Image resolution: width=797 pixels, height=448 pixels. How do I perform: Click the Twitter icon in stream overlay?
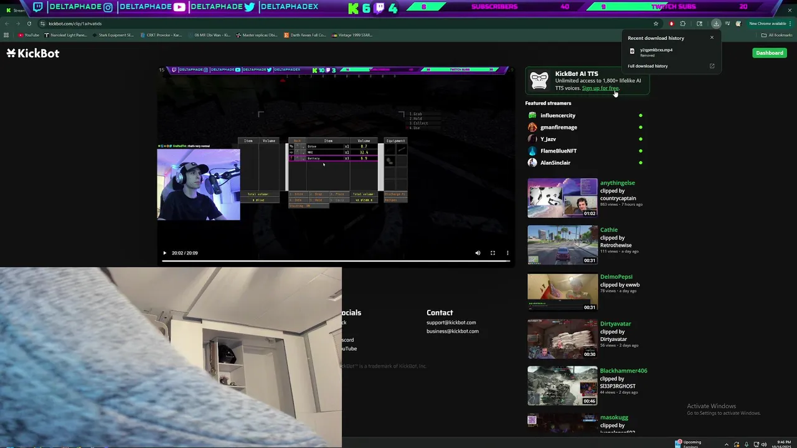coord(250,7)
